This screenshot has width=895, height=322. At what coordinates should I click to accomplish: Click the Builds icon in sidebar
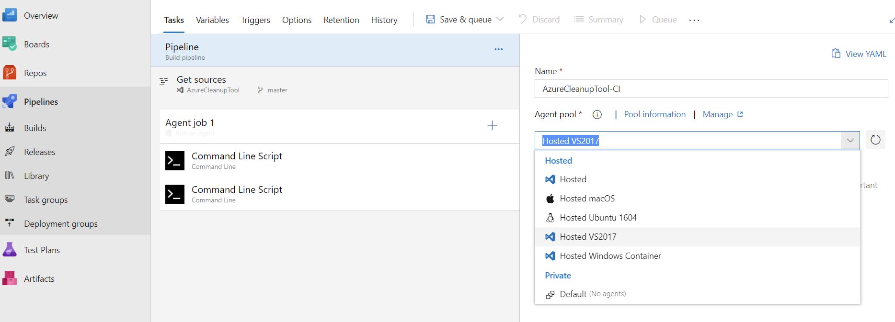coord(9,128)
